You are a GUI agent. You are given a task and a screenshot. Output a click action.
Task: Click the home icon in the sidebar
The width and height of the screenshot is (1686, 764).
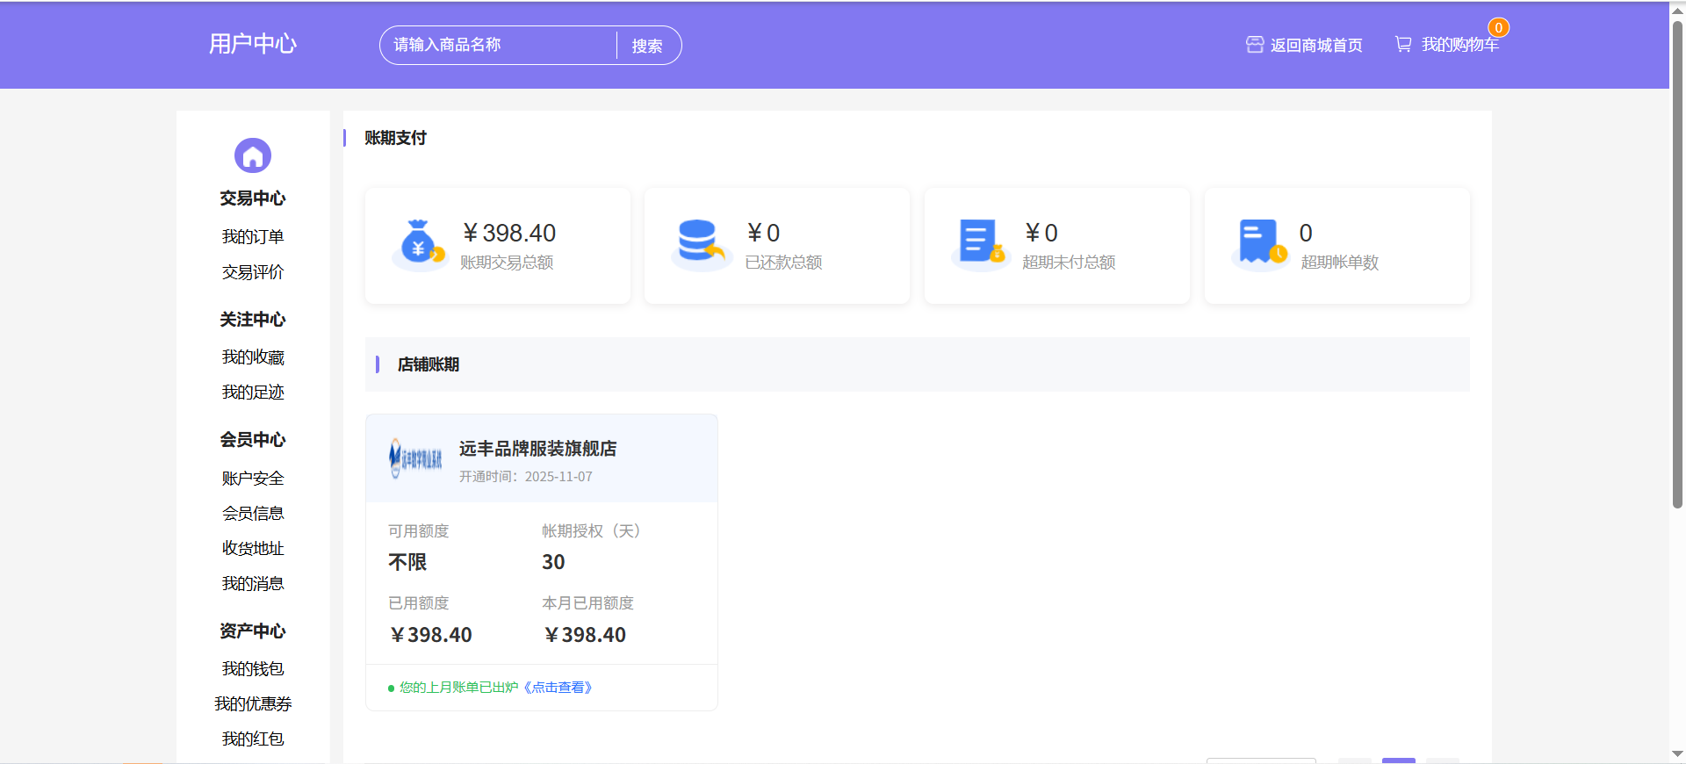253,155
